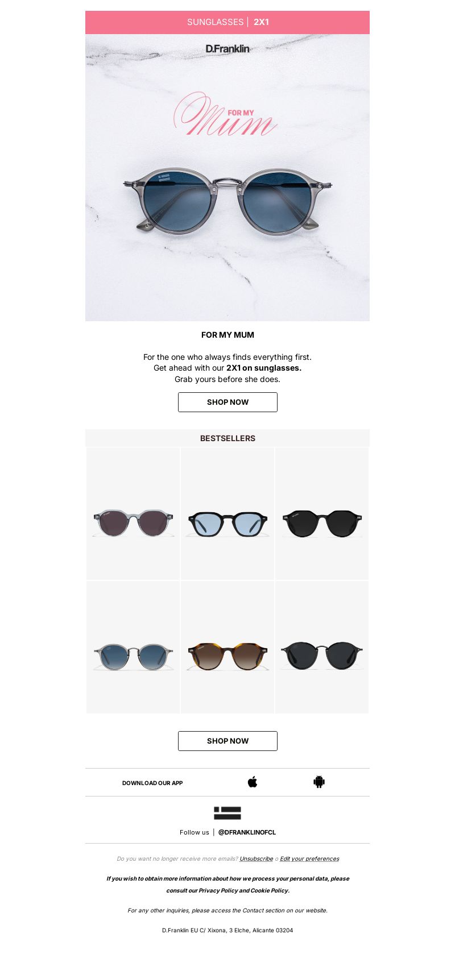Select the black metal-bridge sunglasses in bottom row
The width and height of the screenshot is (455, 971).
click(322, 647)
